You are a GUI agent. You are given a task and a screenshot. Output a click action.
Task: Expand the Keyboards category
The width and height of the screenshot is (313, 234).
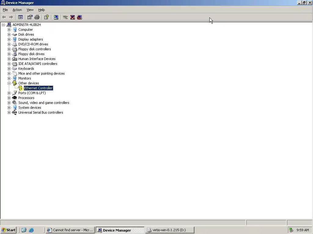pyautogui.click(x=9, y=69)
